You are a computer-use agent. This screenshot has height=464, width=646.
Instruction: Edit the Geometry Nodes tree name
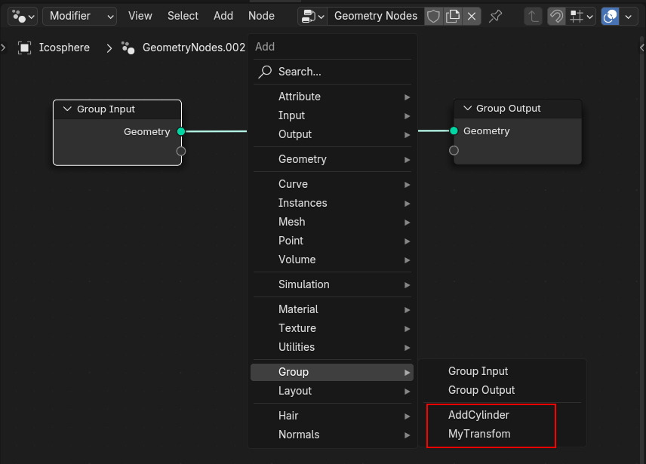point(376,17)
